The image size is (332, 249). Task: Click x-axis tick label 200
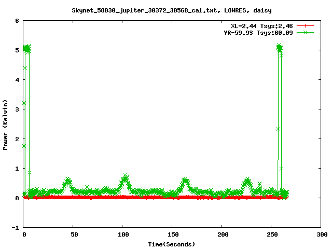tap(223, 234)
